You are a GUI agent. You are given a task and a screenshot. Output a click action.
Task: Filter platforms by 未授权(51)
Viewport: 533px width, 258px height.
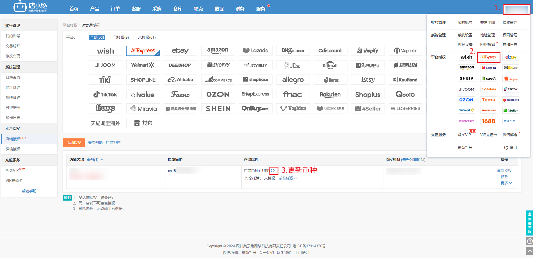point(147,37)
